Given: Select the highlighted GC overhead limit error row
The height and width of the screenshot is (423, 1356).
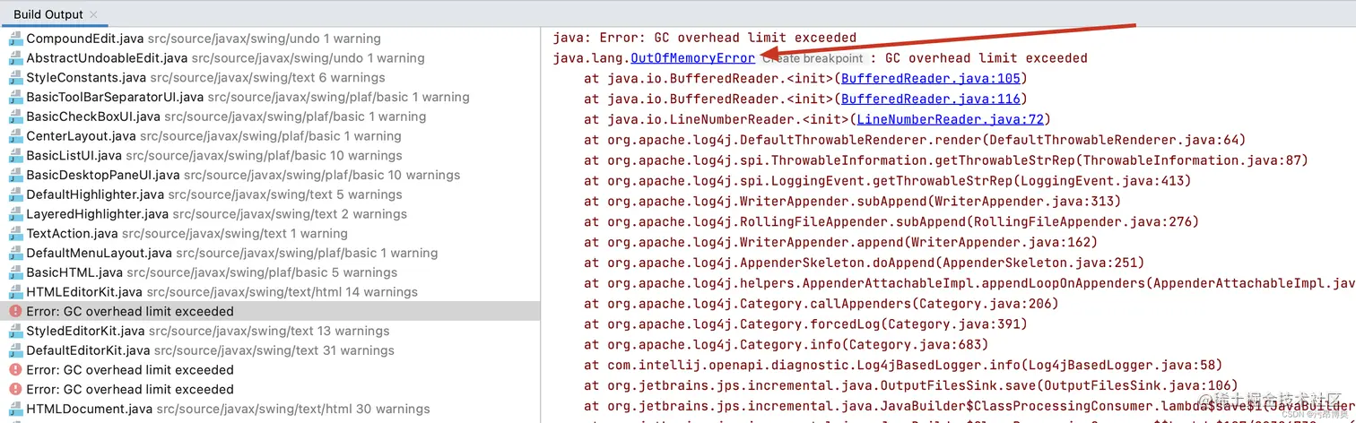Looking at the screenshot, I should point(271,312).
